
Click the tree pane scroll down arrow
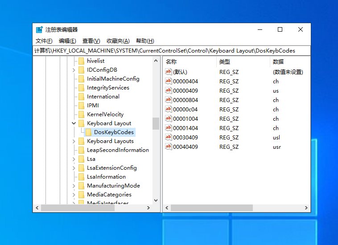coord(156,200)
